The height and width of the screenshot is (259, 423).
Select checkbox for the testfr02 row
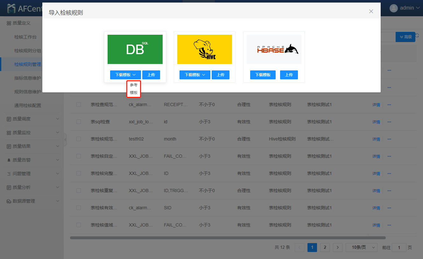point(79,139)
